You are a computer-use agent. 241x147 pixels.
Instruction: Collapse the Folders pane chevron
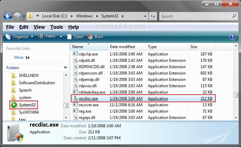tap(65, 67)
